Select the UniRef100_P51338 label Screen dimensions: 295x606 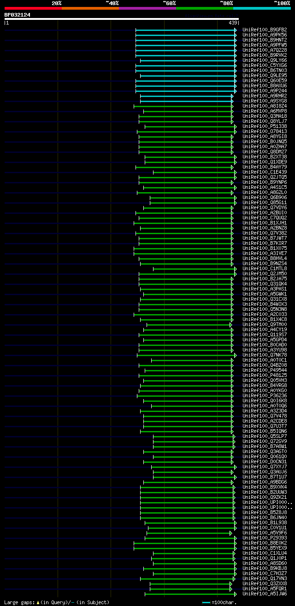(x=265, y=127)
